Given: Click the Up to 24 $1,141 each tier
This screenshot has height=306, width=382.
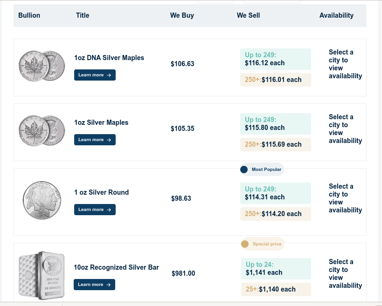Looking at the screenshot, I should click(276, 269).
